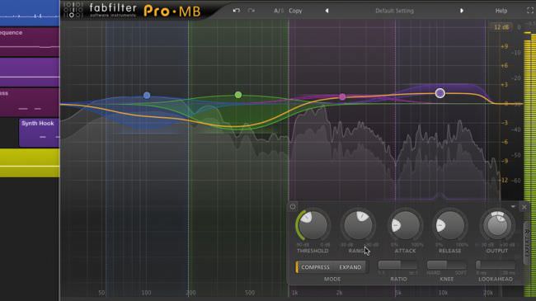The height and width of the screenshot is (301, 536).
Task: Select the green mid band handle
Action: click(238, 95)
